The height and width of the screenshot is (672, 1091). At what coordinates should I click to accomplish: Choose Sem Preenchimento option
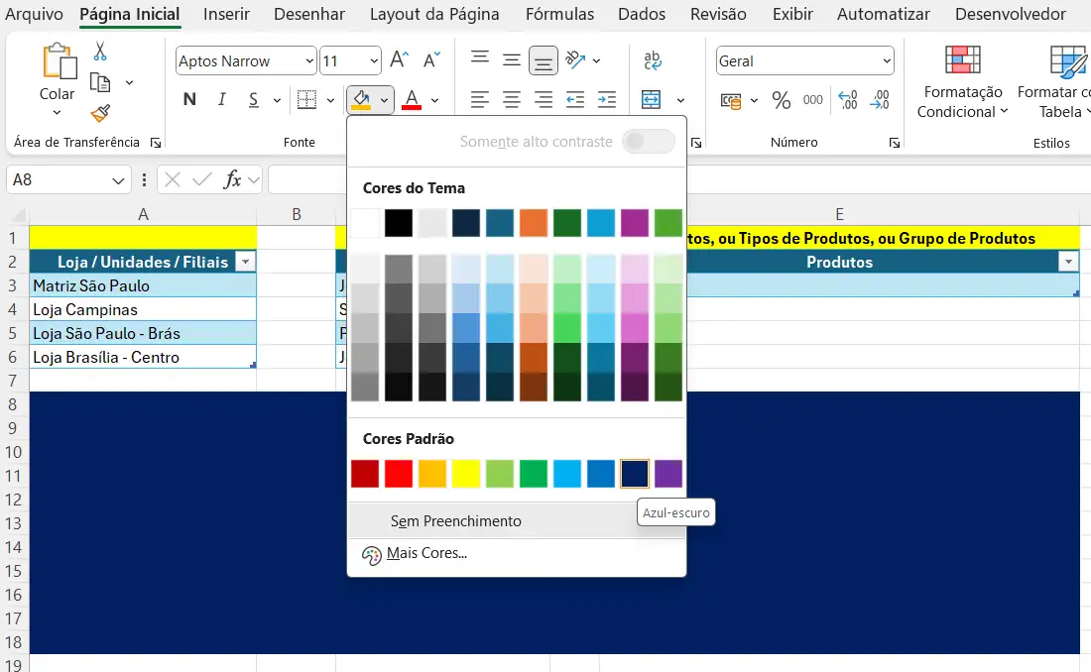click(455, 521)
